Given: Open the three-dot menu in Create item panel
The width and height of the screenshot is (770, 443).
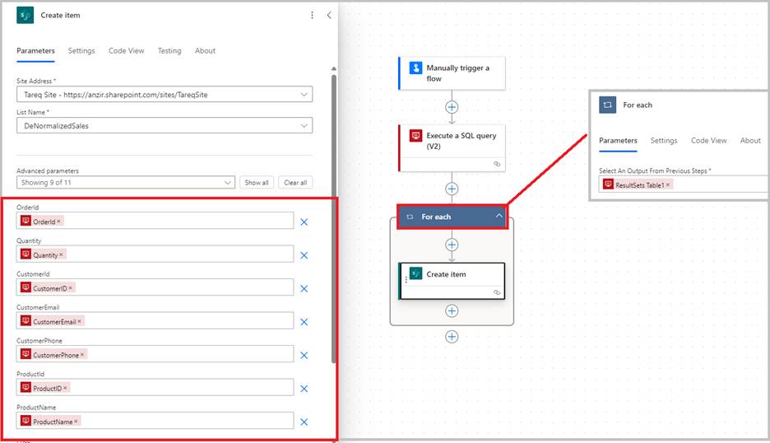Looking at the screenshot, I should point(312,16).
